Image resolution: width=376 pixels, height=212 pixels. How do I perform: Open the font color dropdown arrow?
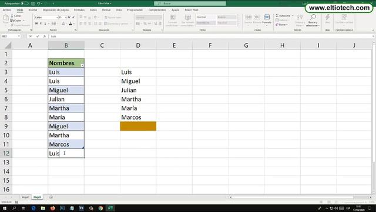tap(74, 24)
